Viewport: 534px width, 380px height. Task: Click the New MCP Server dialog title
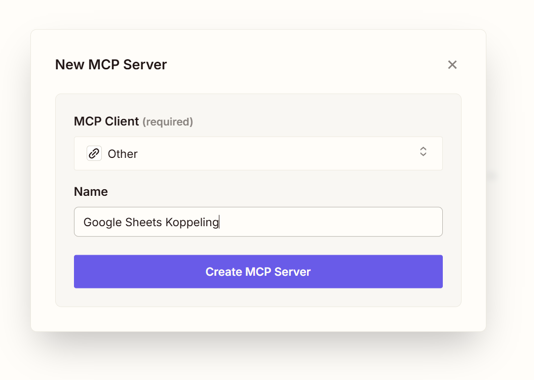pos(111,64)
